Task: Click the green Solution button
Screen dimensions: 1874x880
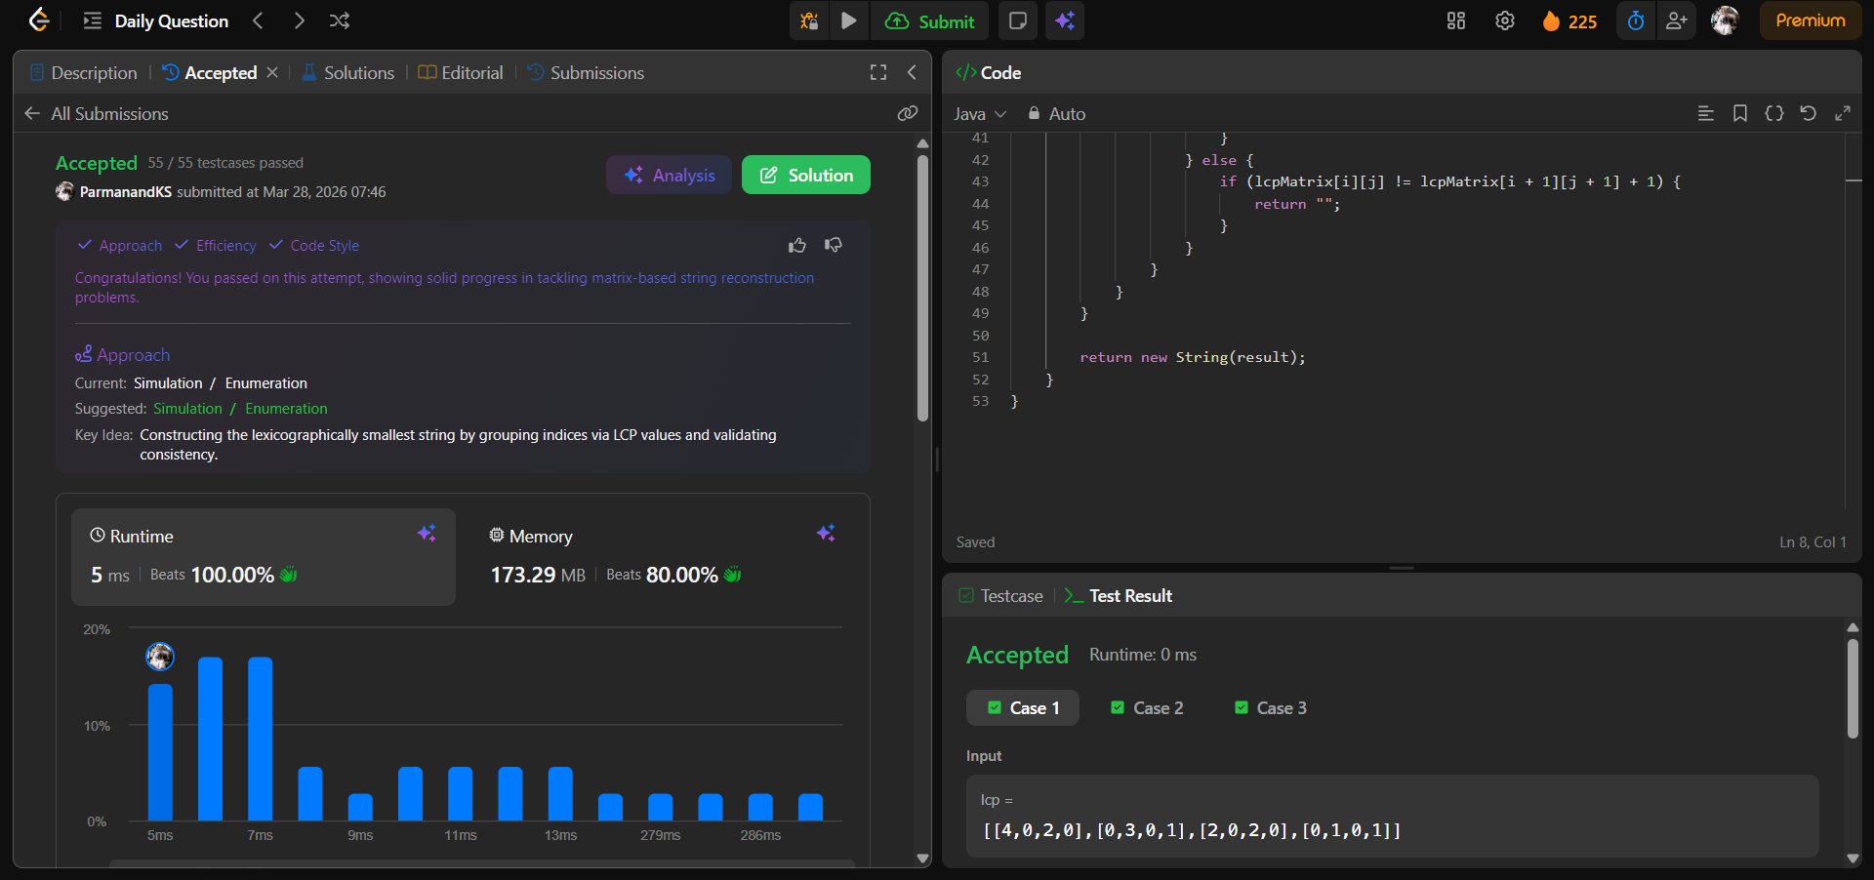Action: click(x=805, y=176)
